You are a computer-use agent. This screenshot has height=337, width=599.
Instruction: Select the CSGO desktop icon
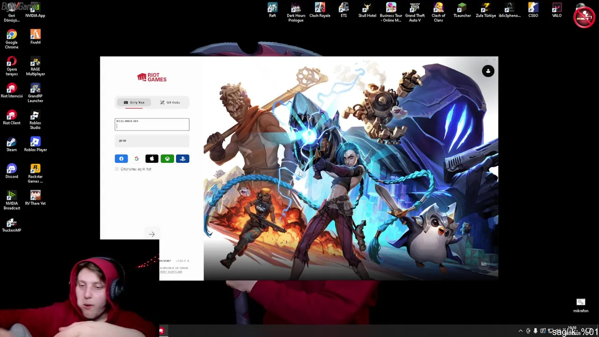coord(533,10)
